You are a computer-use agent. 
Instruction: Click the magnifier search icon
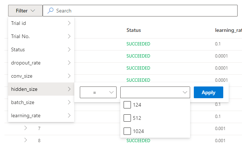[x=50, y=11]
